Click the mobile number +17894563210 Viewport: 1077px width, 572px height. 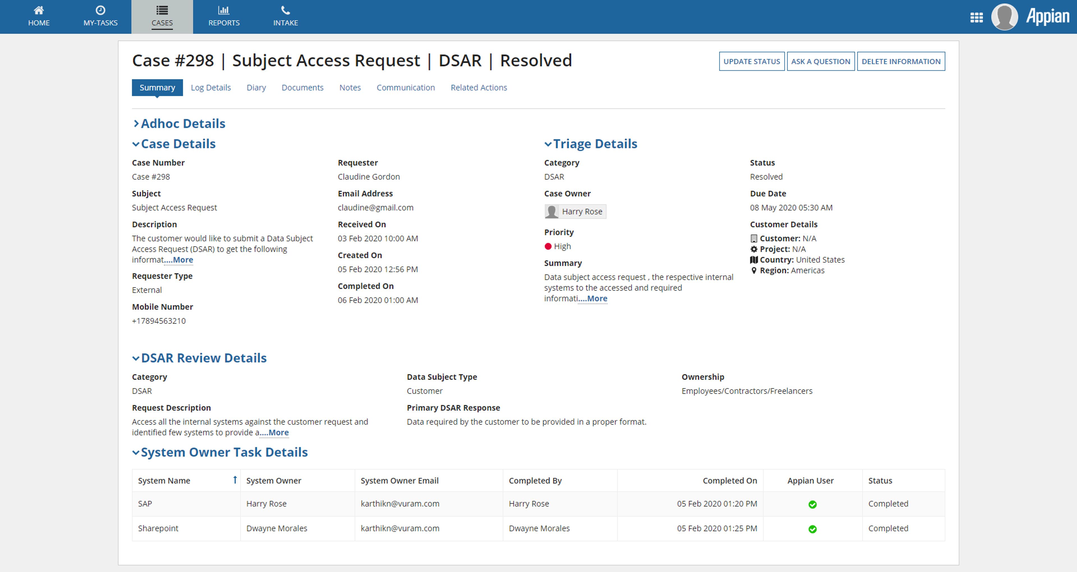(x=159, y=321)
